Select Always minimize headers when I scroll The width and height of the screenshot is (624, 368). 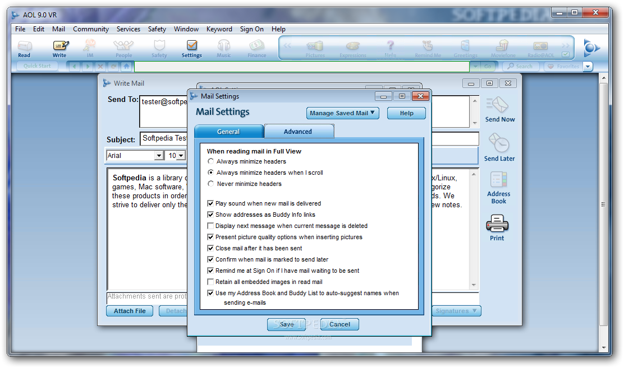coord(210,173)
